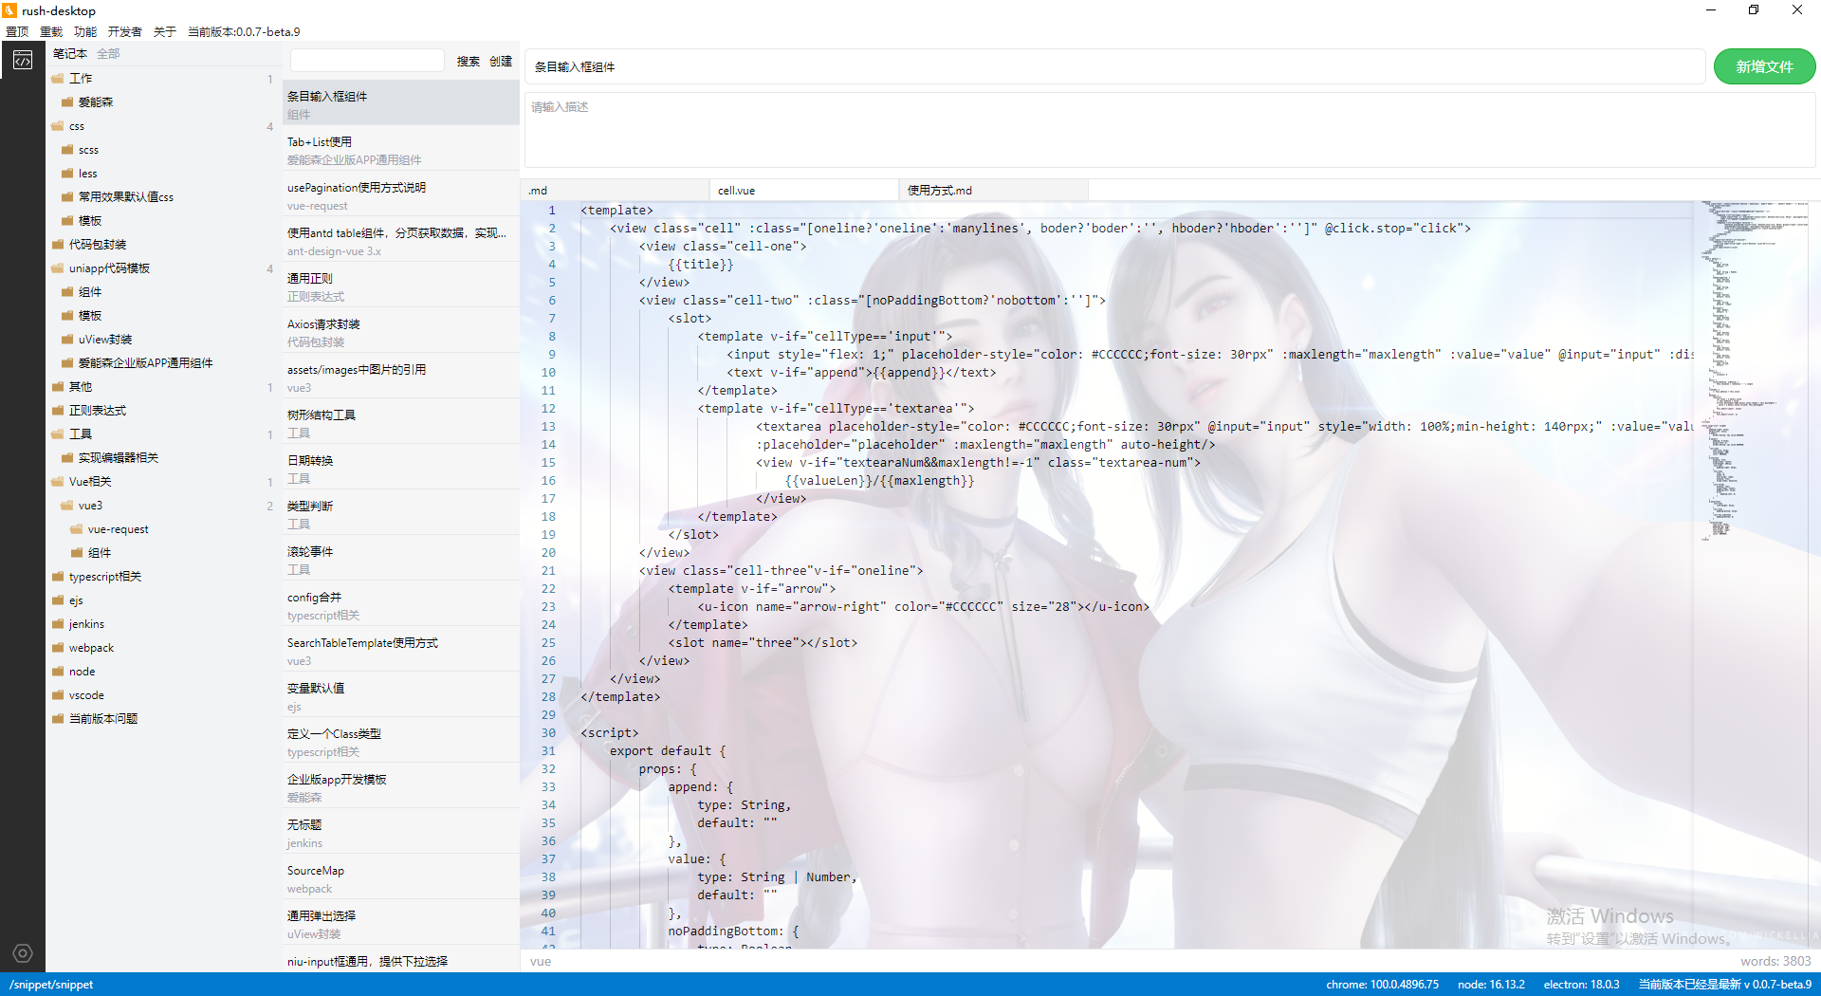
Task: Switch to the 使用方式.md tab
Action: point(993,191)
